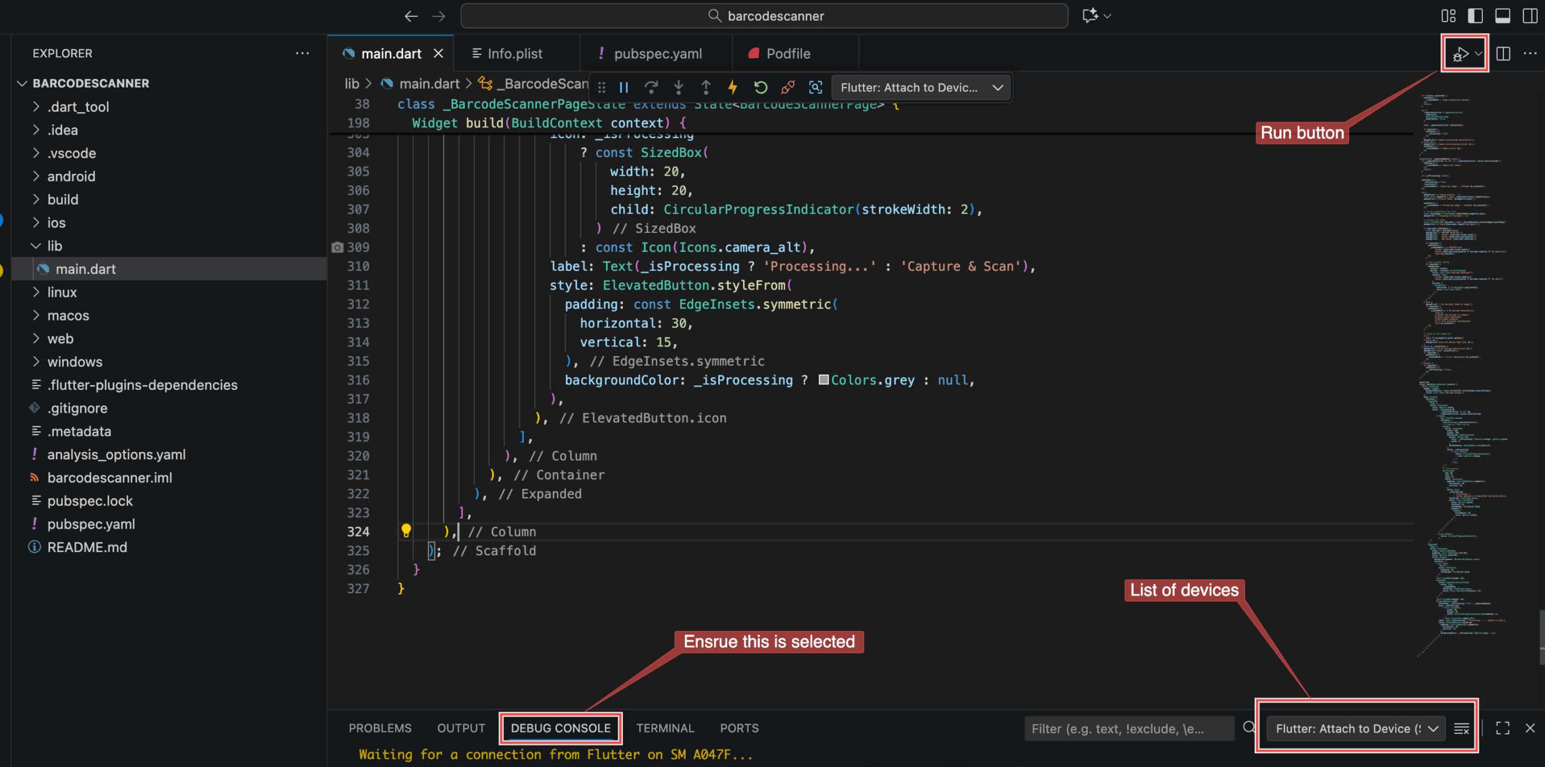1545x767 pixels.
Task: Disconnect the debugger via the red plug icon
Action: (787, 88)
